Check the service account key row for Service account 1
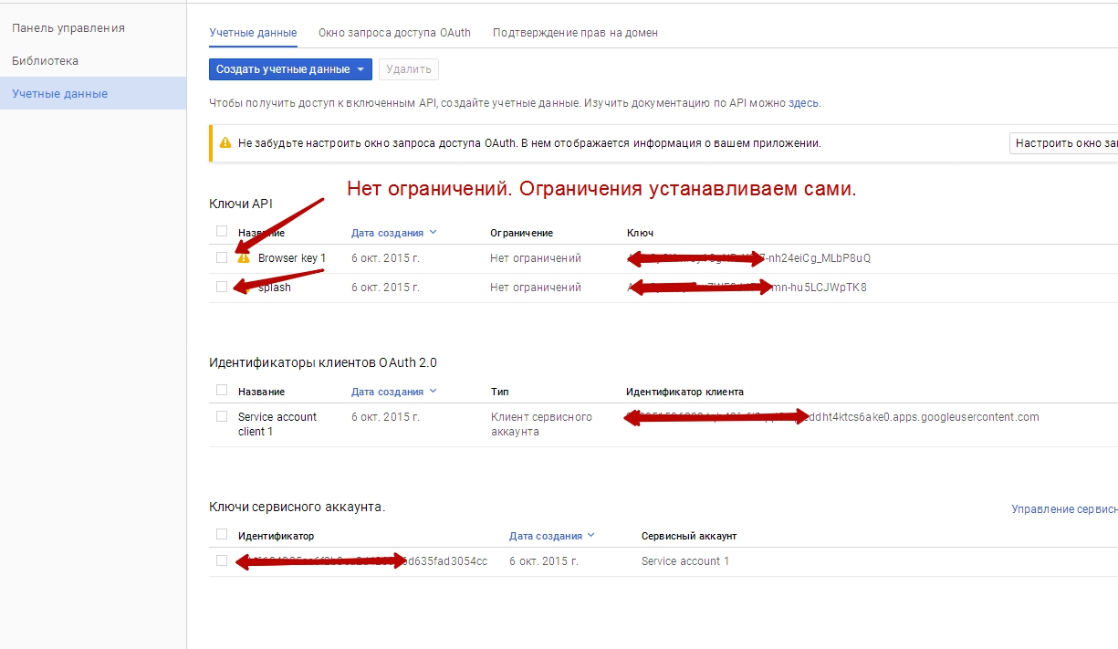1118x649 pixels. (222, 560)
